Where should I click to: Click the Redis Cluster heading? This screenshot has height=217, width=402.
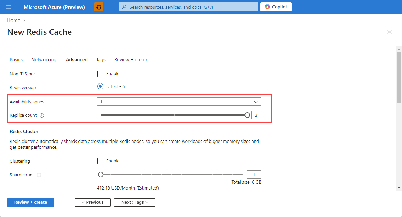pyautogui.click(x=24, y=131)
